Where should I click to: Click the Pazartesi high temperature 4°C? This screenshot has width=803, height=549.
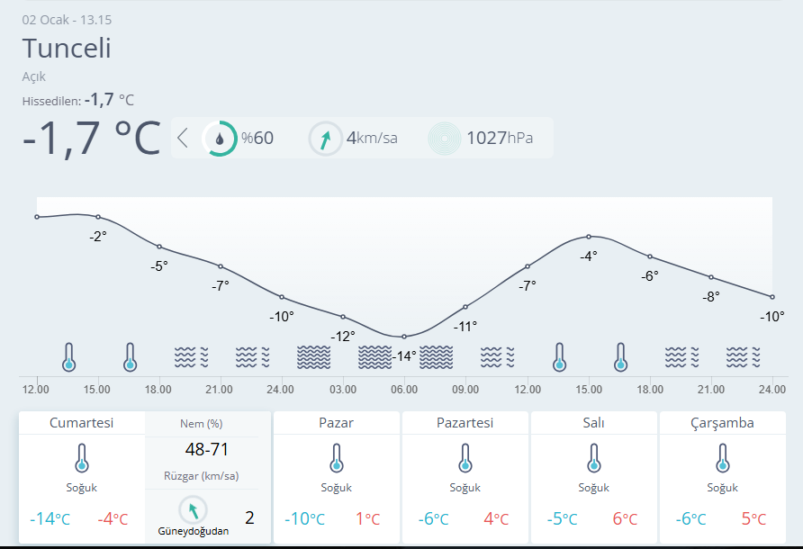click(x=496, y=518)
